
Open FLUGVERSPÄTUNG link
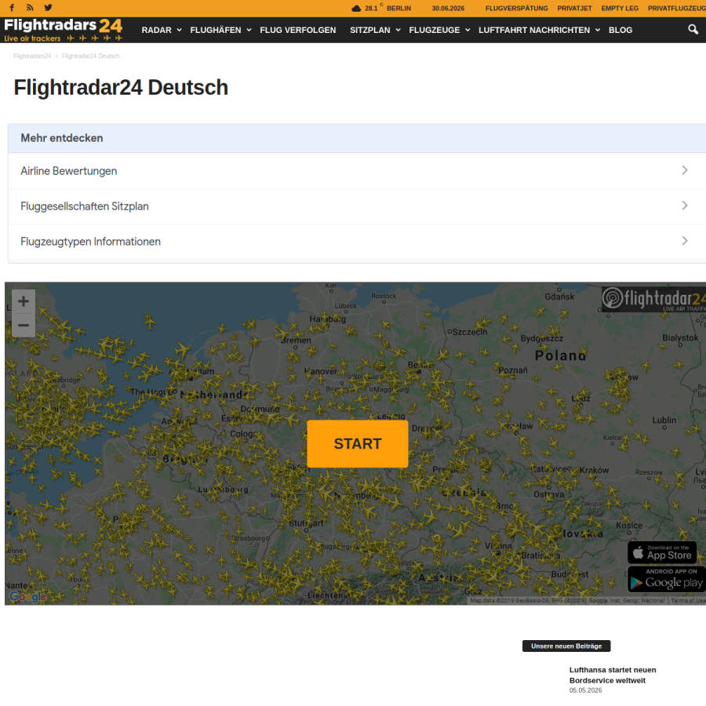pos(516,8)
